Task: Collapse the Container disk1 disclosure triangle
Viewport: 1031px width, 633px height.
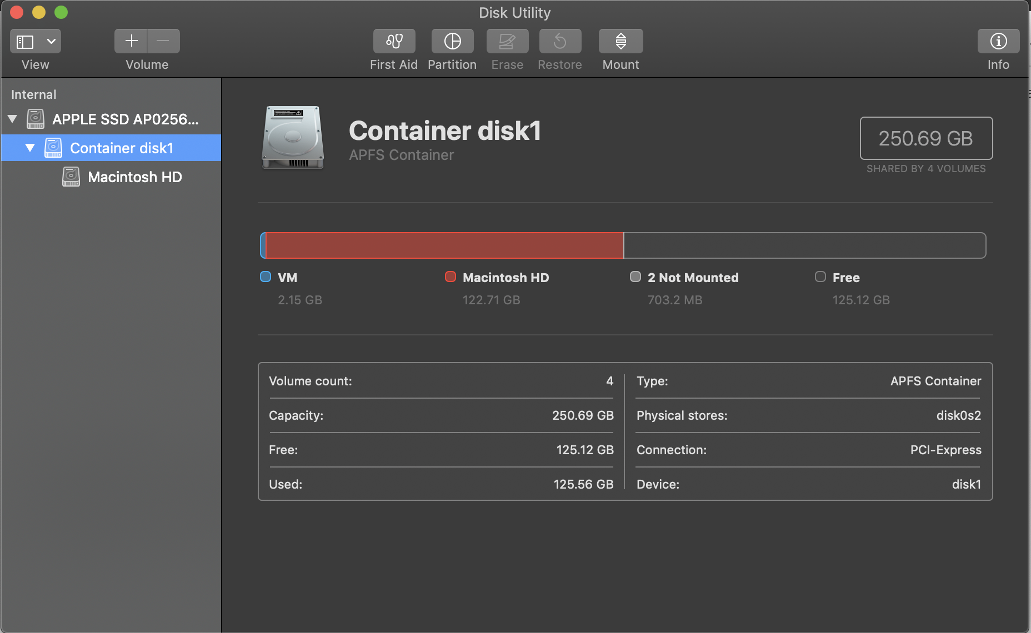Action: [30, 148]
